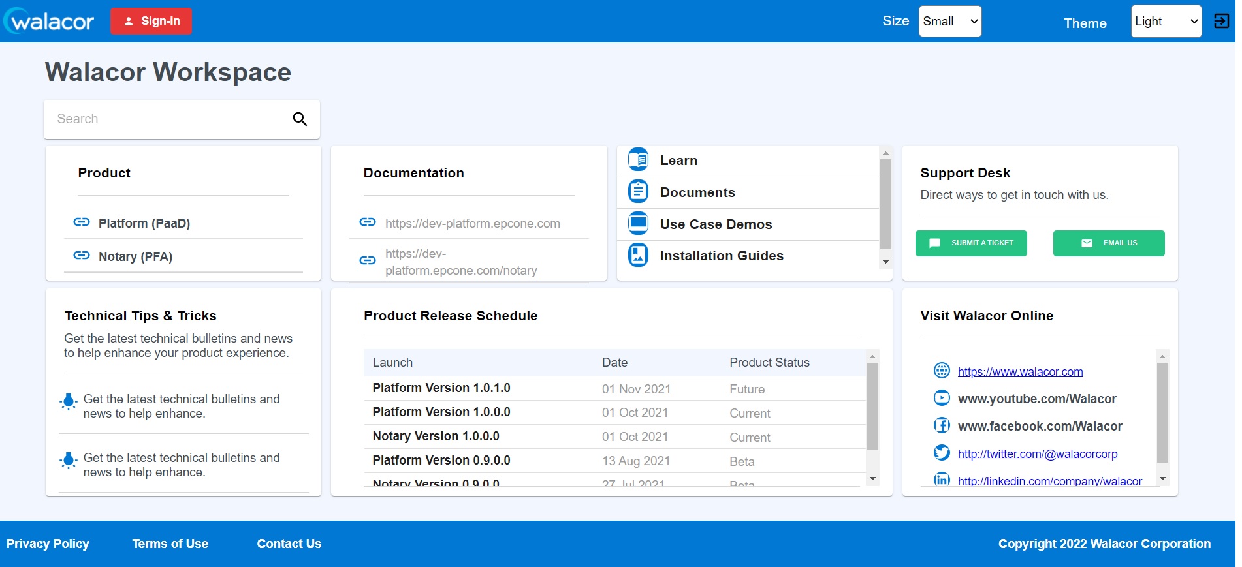Click the Walacor logo
The height and width of the screenshot is (567, 1242).
[x=50, y=21]
